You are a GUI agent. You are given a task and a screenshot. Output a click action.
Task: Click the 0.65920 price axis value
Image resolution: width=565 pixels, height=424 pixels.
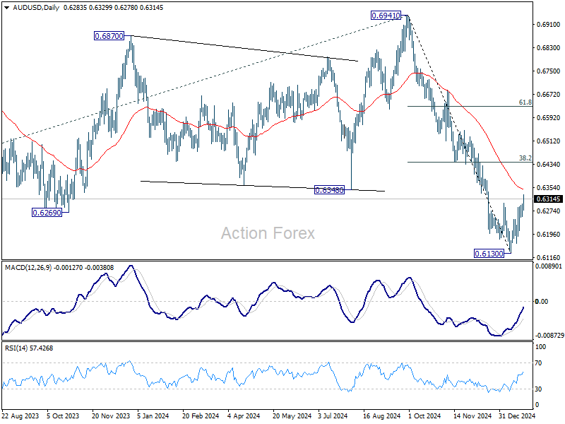pyautogui.click(x=549, y=117)
